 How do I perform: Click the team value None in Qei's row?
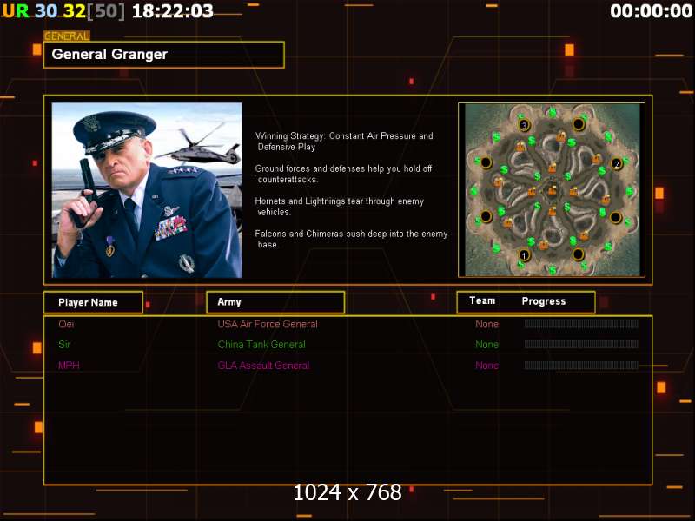coord(486,324)
